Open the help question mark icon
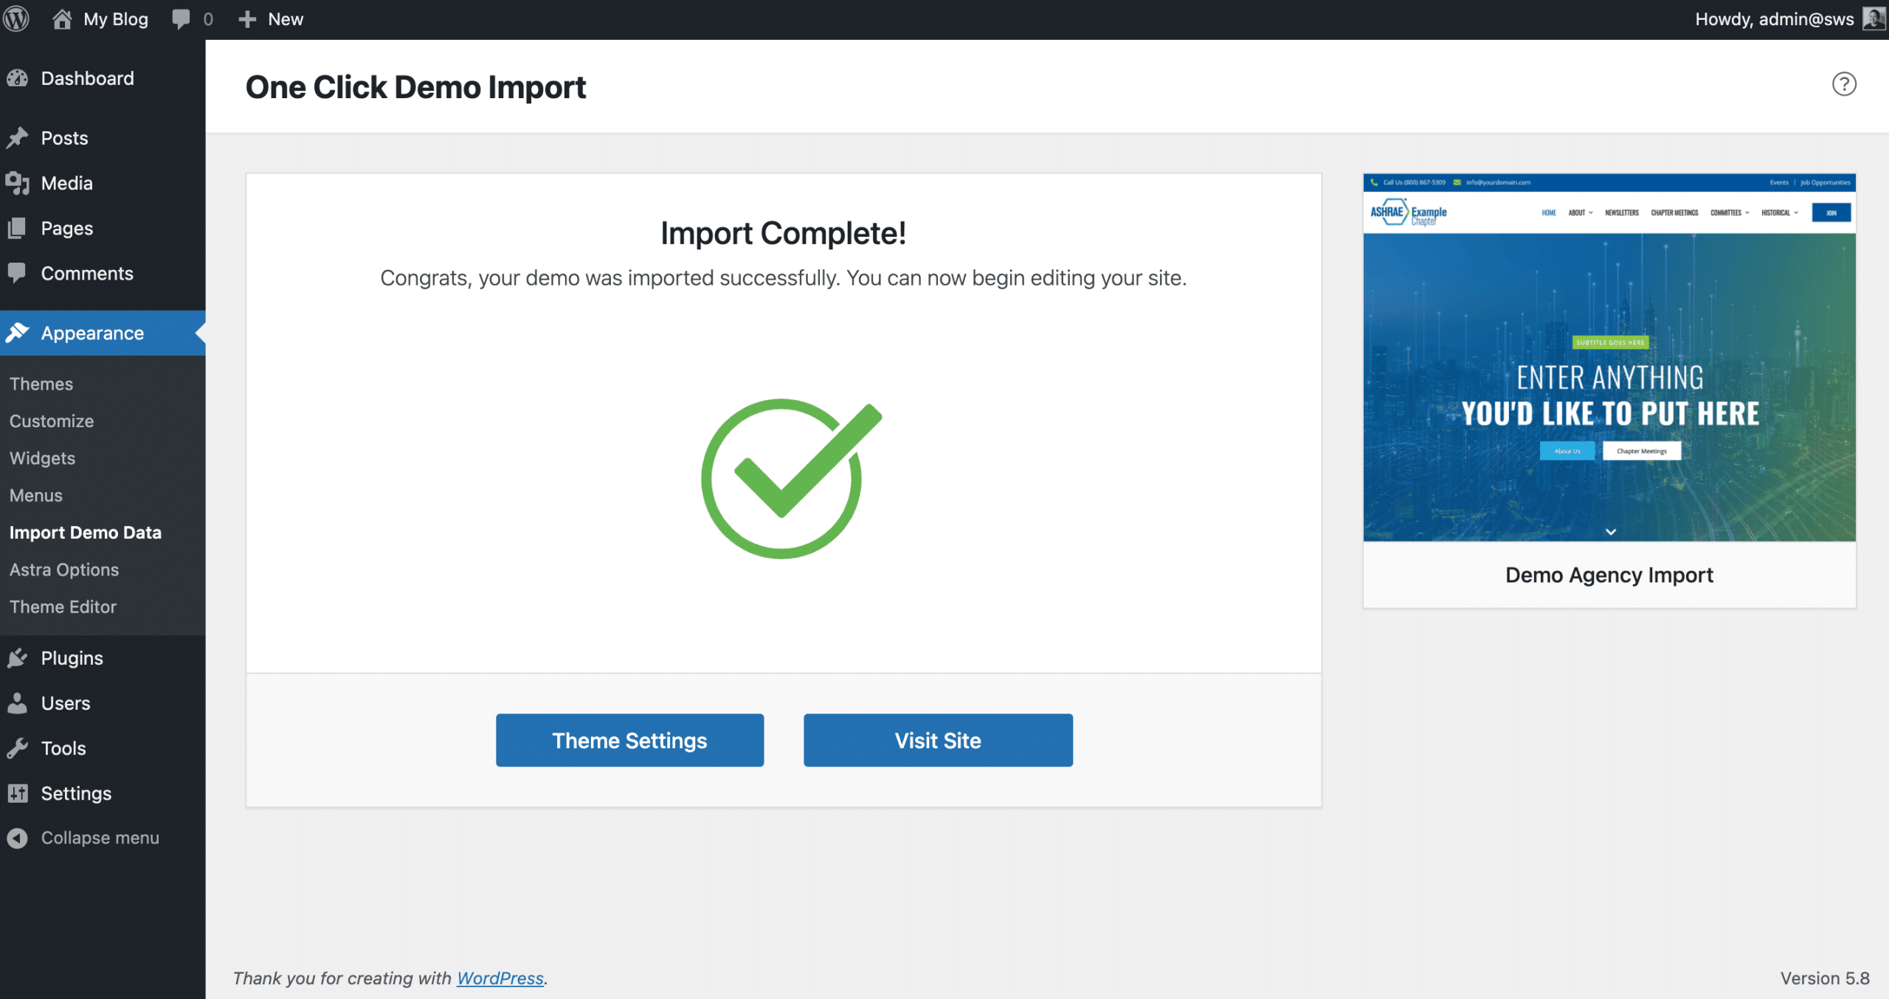 (x=1843, y=84)
